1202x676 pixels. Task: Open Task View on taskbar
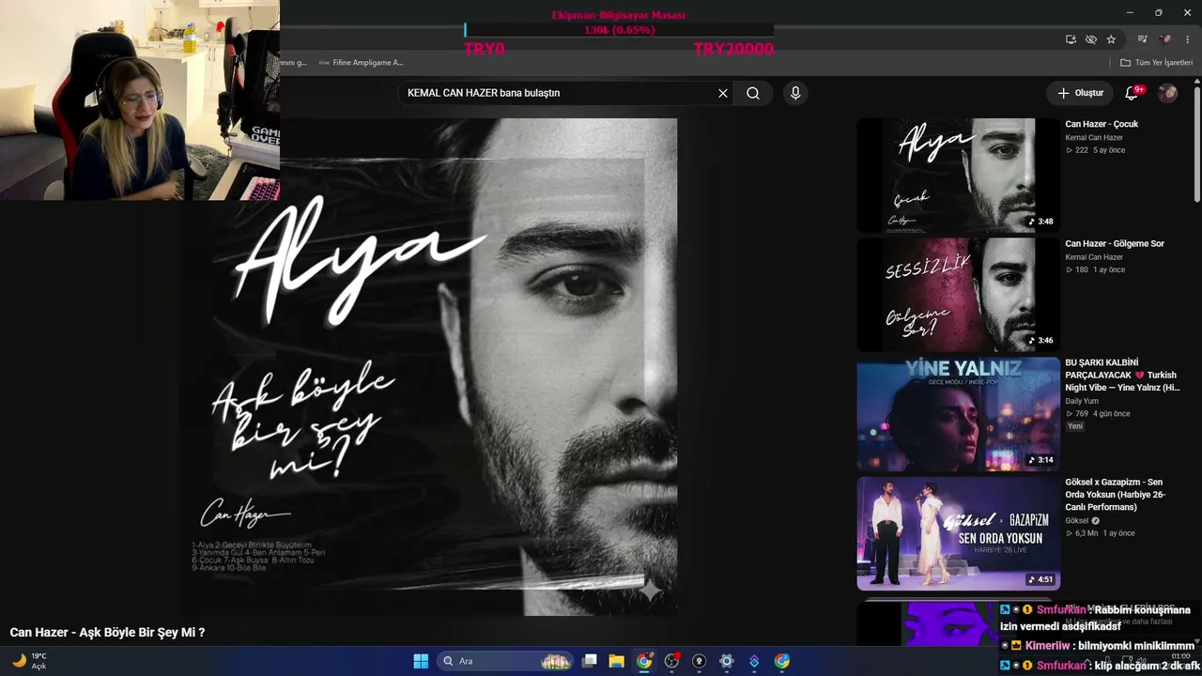[589, 661]
